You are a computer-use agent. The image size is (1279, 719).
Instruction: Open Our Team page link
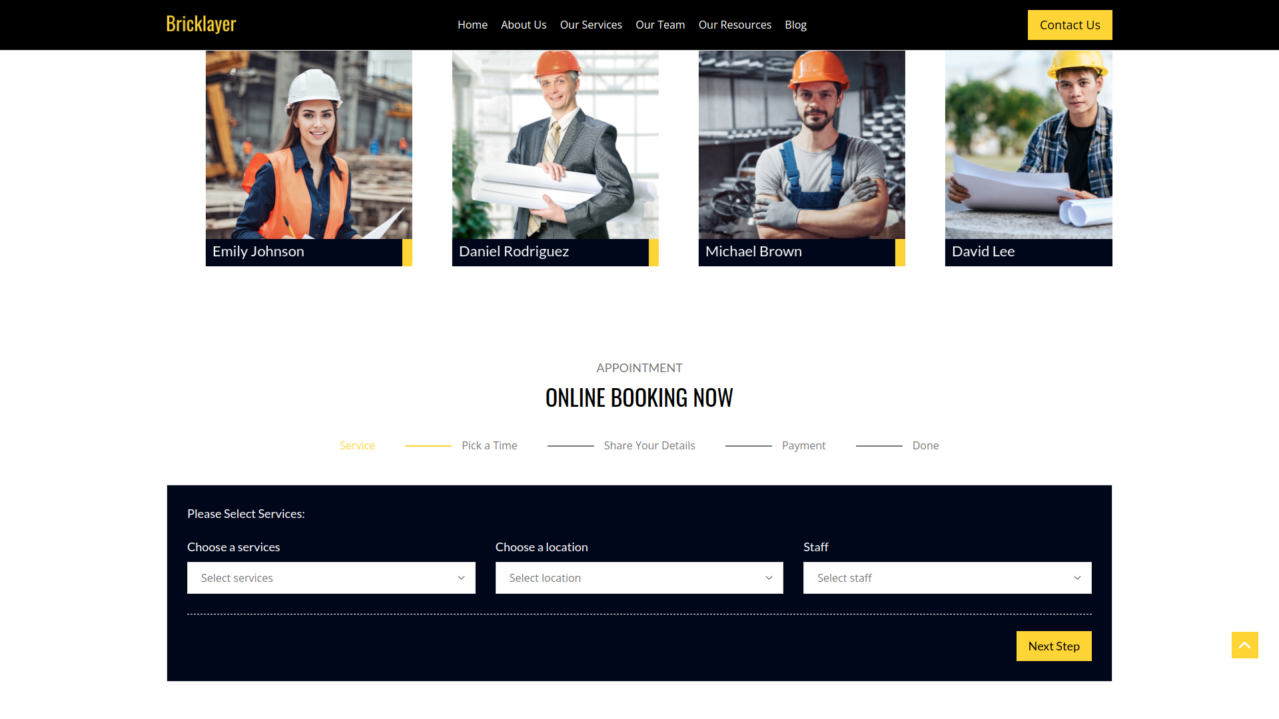(660, 25)
